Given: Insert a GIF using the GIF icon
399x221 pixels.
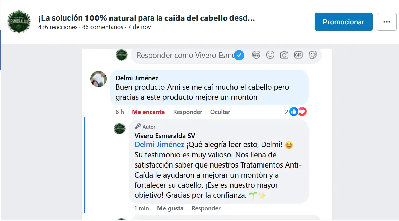Looking at the screenshot, I should [x=298, y=55].
